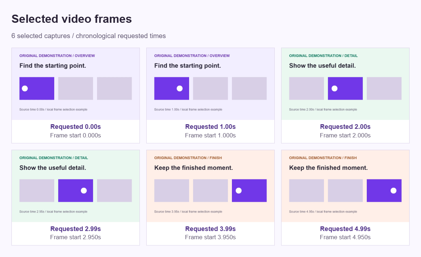Click the white dot in the 0.00s frame

[x=25, y=88]
